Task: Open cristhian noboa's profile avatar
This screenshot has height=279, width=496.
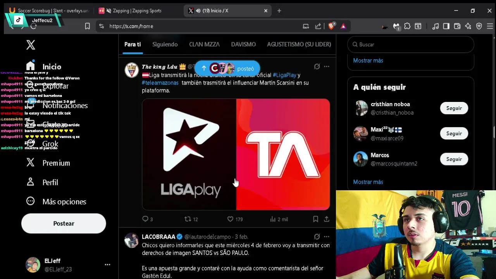Action: [360, 108]
